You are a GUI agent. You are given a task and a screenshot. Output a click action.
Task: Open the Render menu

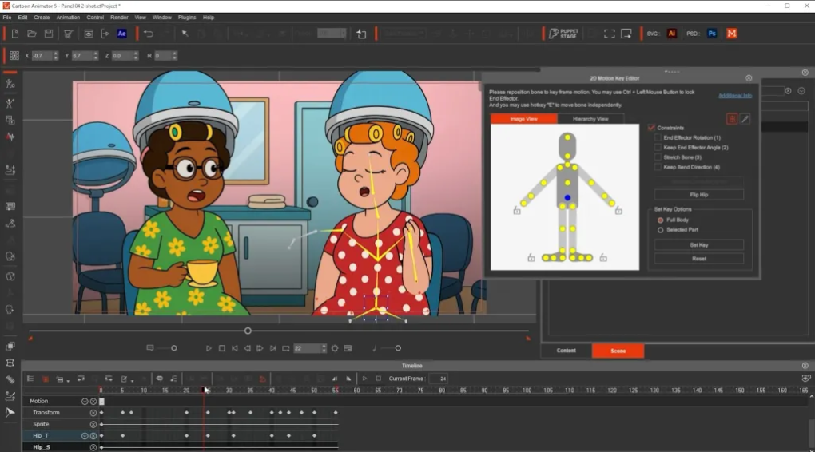119,17
